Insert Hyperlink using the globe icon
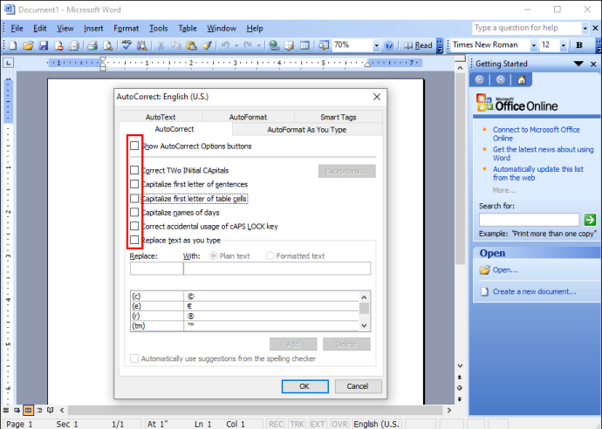 point(274,45)
